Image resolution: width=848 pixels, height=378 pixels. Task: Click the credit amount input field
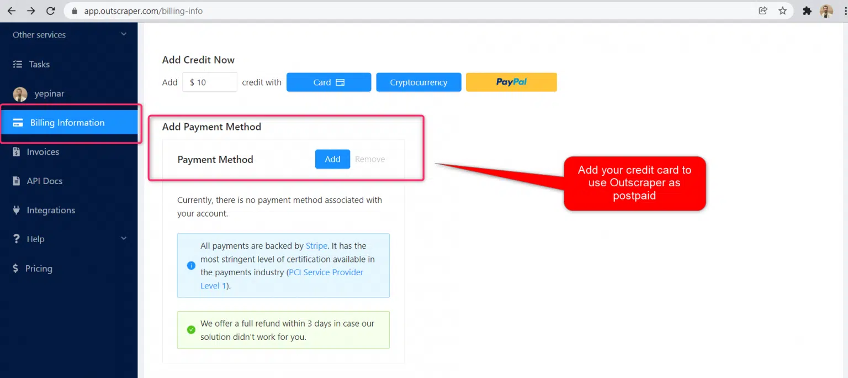(210, 82)
